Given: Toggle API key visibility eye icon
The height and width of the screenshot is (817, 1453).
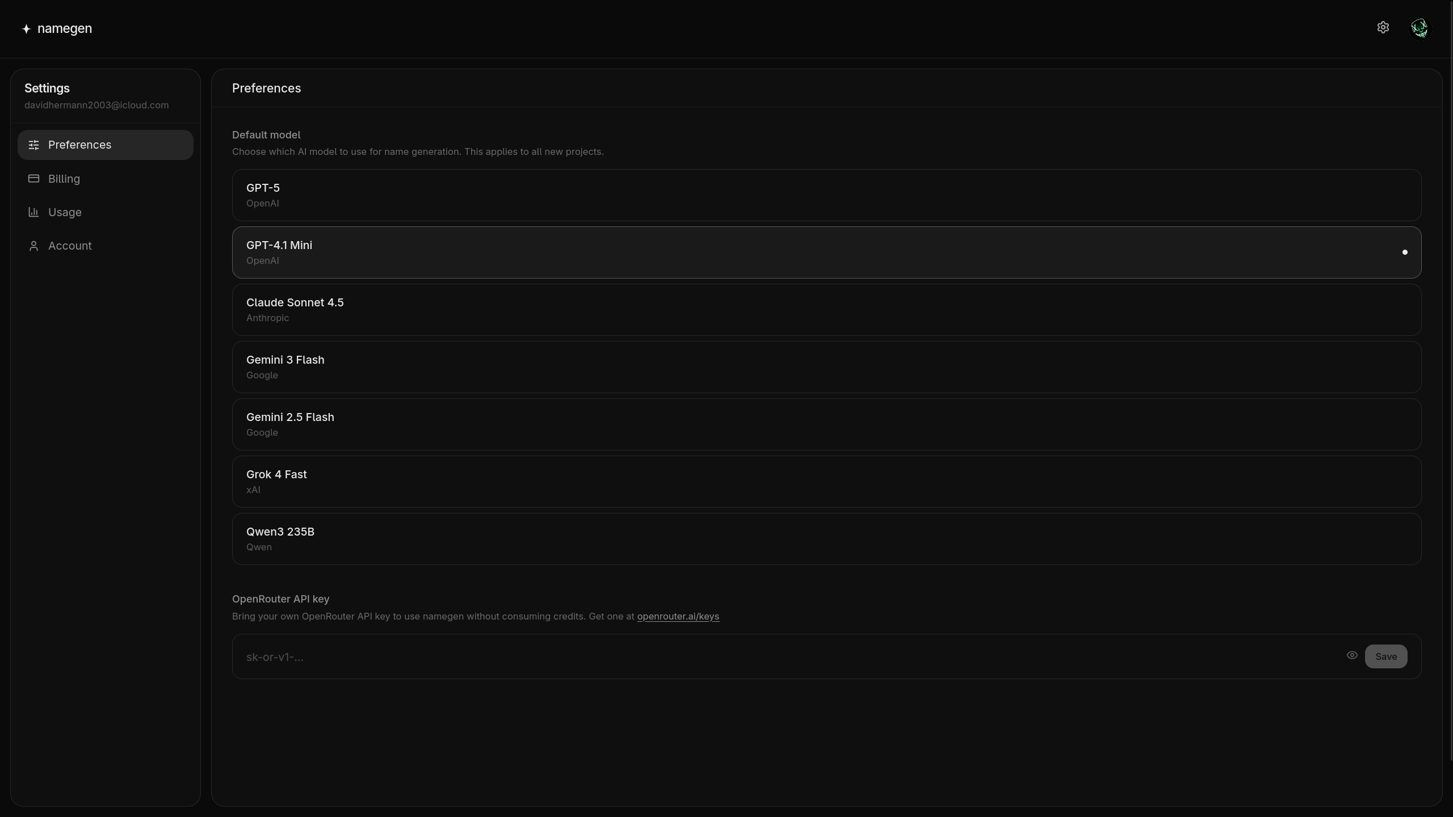Looking at the screenshot, I should [x=1352, y=655].
